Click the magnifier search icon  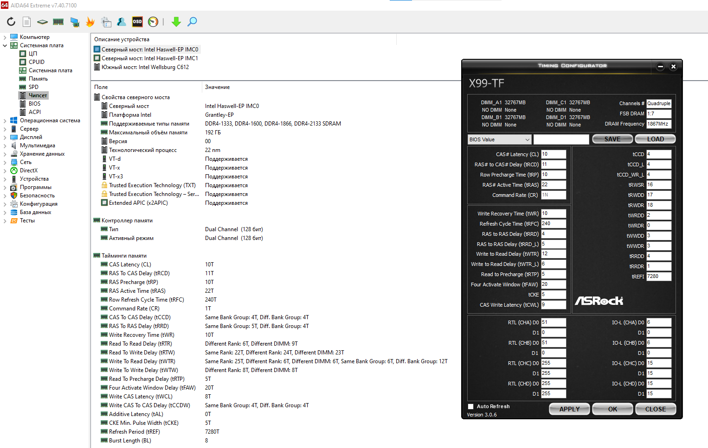coord(192,21)
